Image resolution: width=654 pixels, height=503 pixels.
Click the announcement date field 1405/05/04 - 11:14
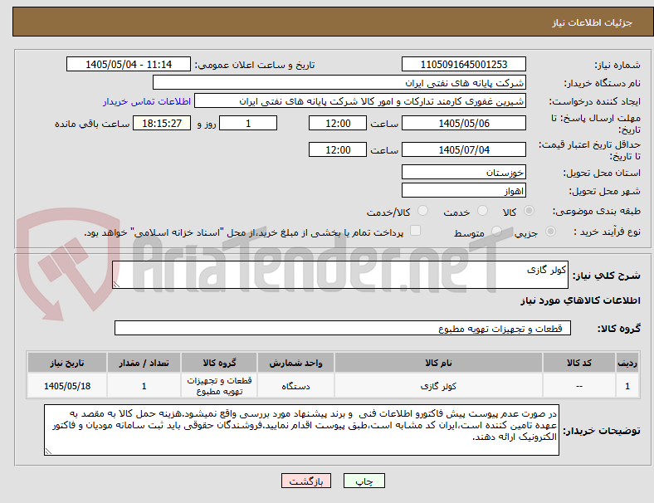click(x=129, y=65)
